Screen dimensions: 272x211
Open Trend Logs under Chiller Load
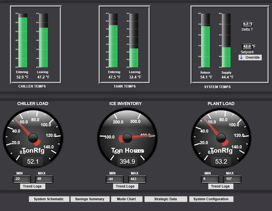pyautogui.click(x=33, y=186)
